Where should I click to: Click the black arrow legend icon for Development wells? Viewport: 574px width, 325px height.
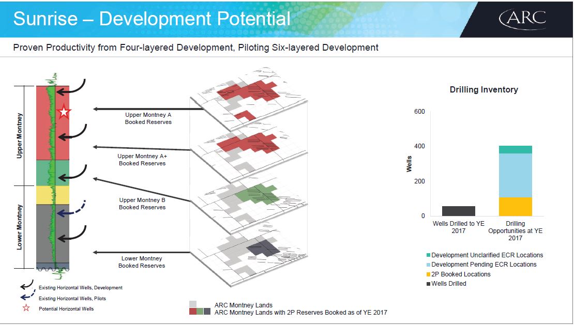[x=26, y=285]
